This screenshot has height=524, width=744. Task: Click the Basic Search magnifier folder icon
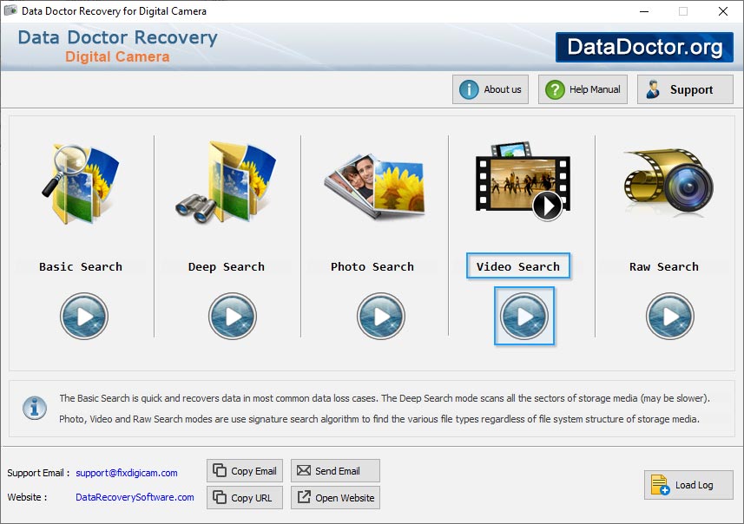(81, 184)
